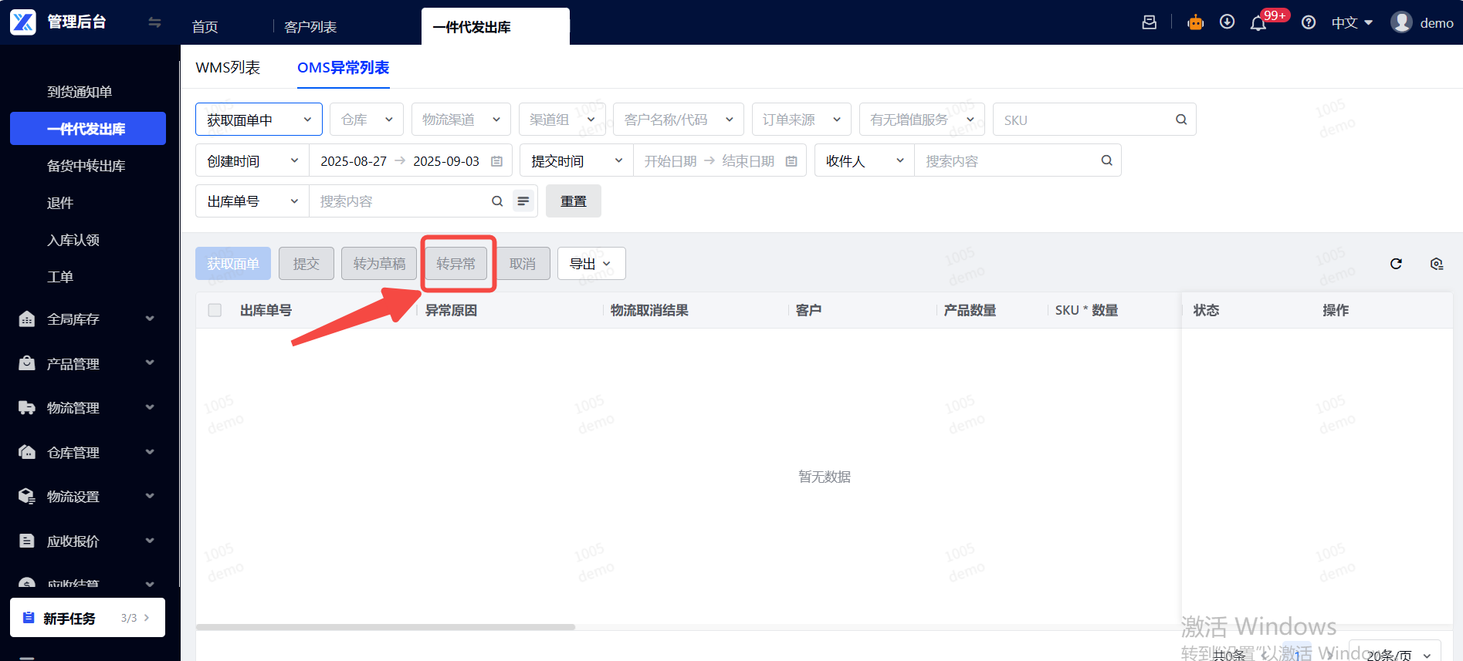Click the 全局库存 warehouse icon

(27, 319)
